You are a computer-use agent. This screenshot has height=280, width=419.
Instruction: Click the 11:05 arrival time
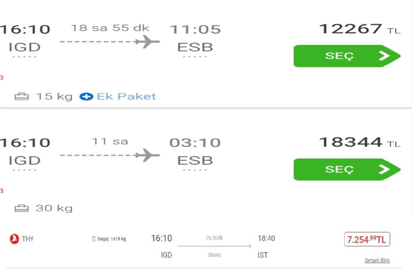click(x=195, y=29)
